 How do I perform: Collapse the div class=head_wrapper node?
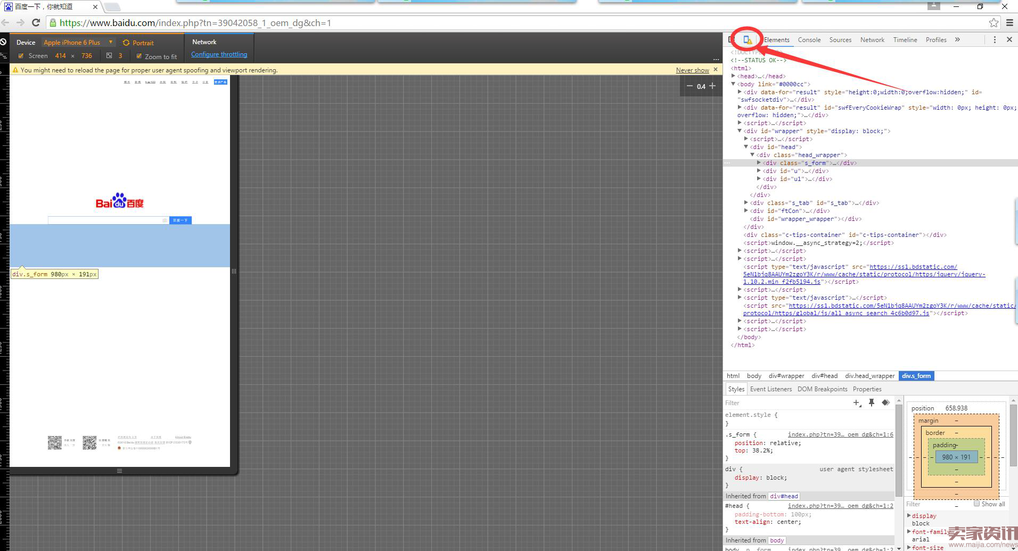pyautogui.click(x=752, y=155)
